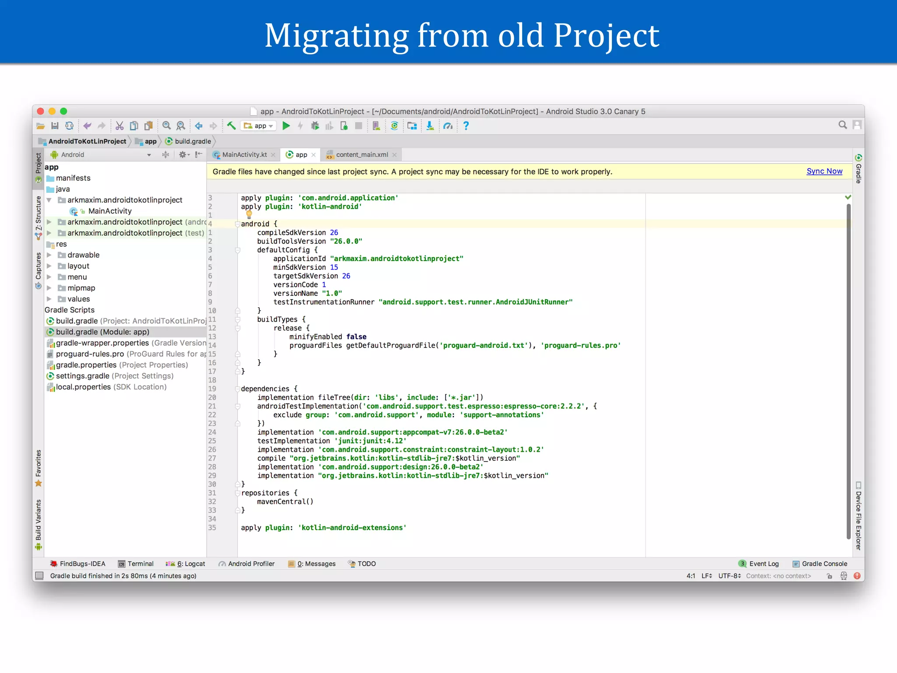
Task: Open the SDK Manager download icon
Action: tap(430, 126)
